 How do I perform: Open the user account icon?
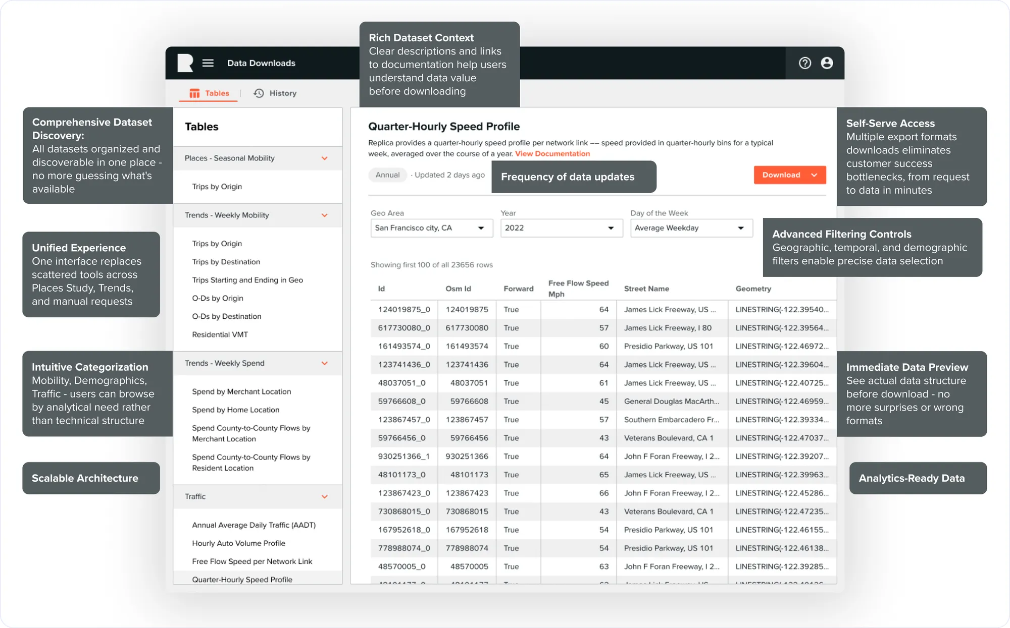coord(827,63)
